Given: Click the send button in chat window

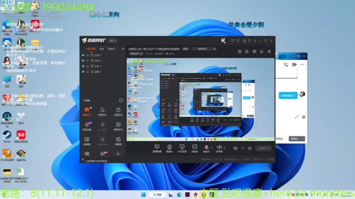Looking at the screenshot, I should pos(295,139).
